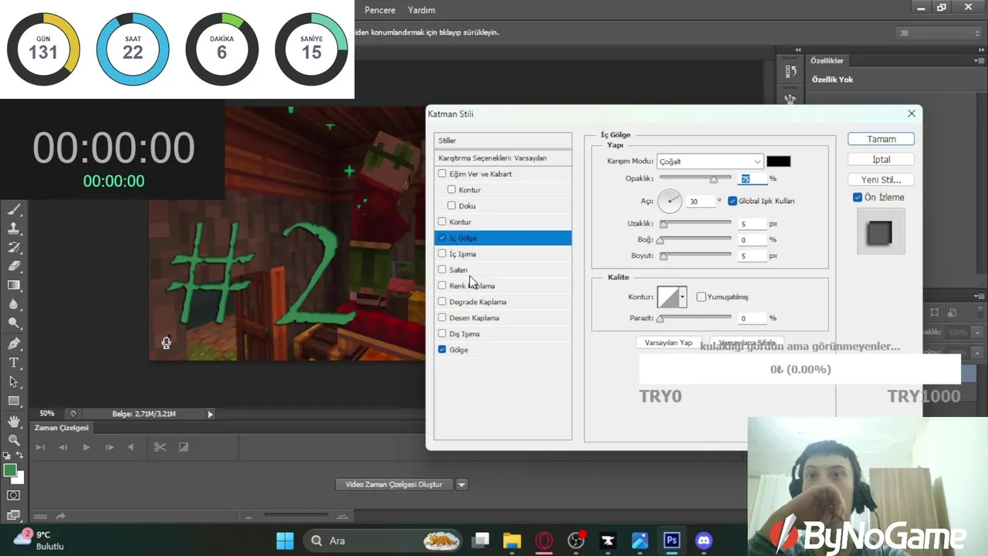The width and height of the screenshot is (988, 556).
Task: Select the Hand tool
Action: pos(14,422)
